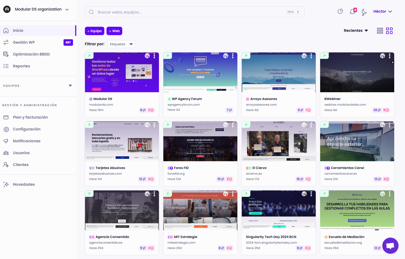Screen dimensions: 405x259
Task: Open WordPress admin for Escuela de Mediación
Action: (383, 194)
